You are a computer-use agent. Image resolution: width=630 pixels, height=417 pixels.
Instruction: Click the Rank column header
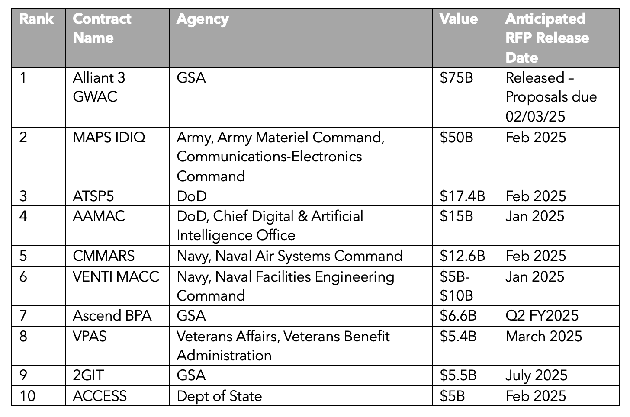point(38,38)
